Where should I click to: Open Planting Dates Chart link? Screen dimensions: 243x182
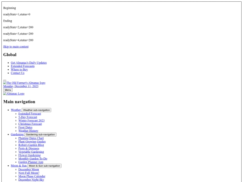tap(31, 138)
